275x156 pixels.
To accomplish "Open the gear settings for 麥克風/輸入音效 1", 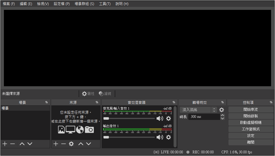I will [168, 119].
